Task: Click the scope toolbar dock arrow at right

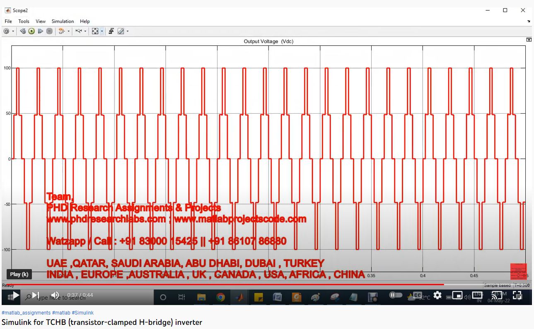Action: (x=529, y=21)
